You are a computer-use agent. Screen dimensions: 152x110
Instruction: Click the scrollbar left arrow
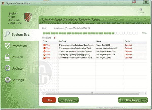click(x=44, y=93)
